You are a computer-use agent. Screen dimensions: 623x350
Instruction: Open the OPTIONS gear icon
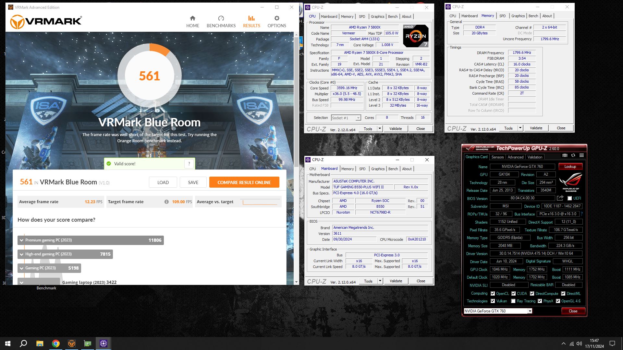point(277,18)
